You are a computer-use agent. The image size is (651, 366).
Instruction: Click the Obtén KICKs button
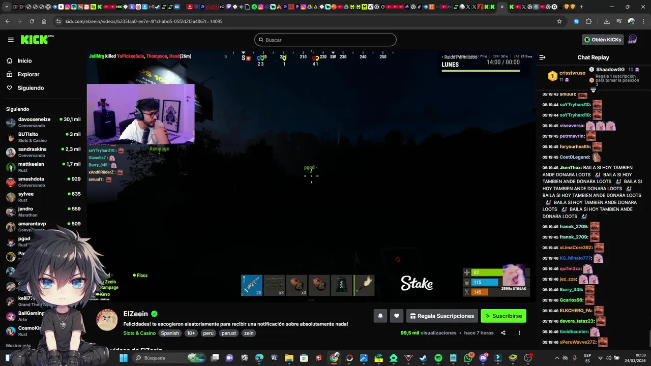tap(603, 40)
